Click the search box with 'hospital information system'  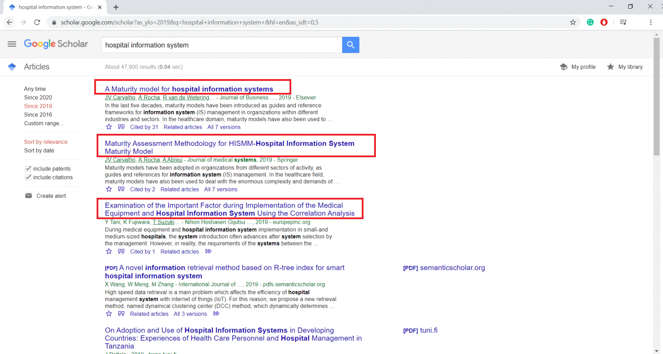click(x=222, y=45)
